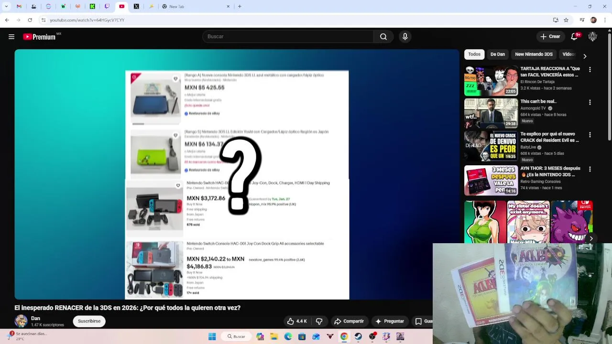
Task: Close the New Tab tab
Action: (228, 7)
